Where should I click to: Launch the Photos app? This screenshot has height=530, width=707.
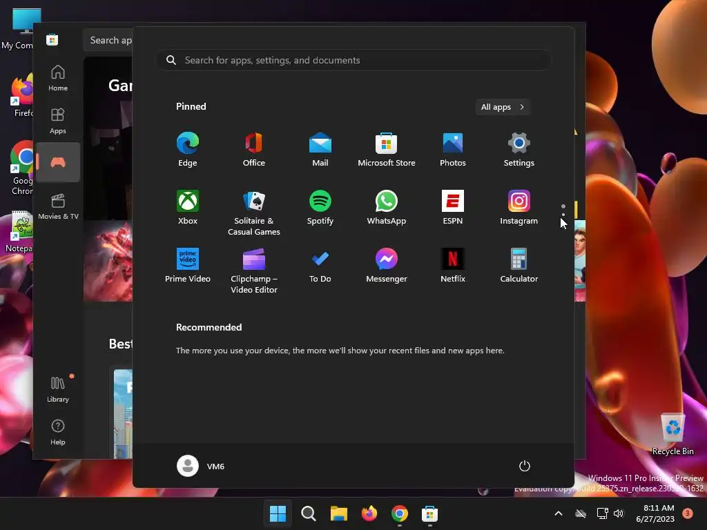453,150
